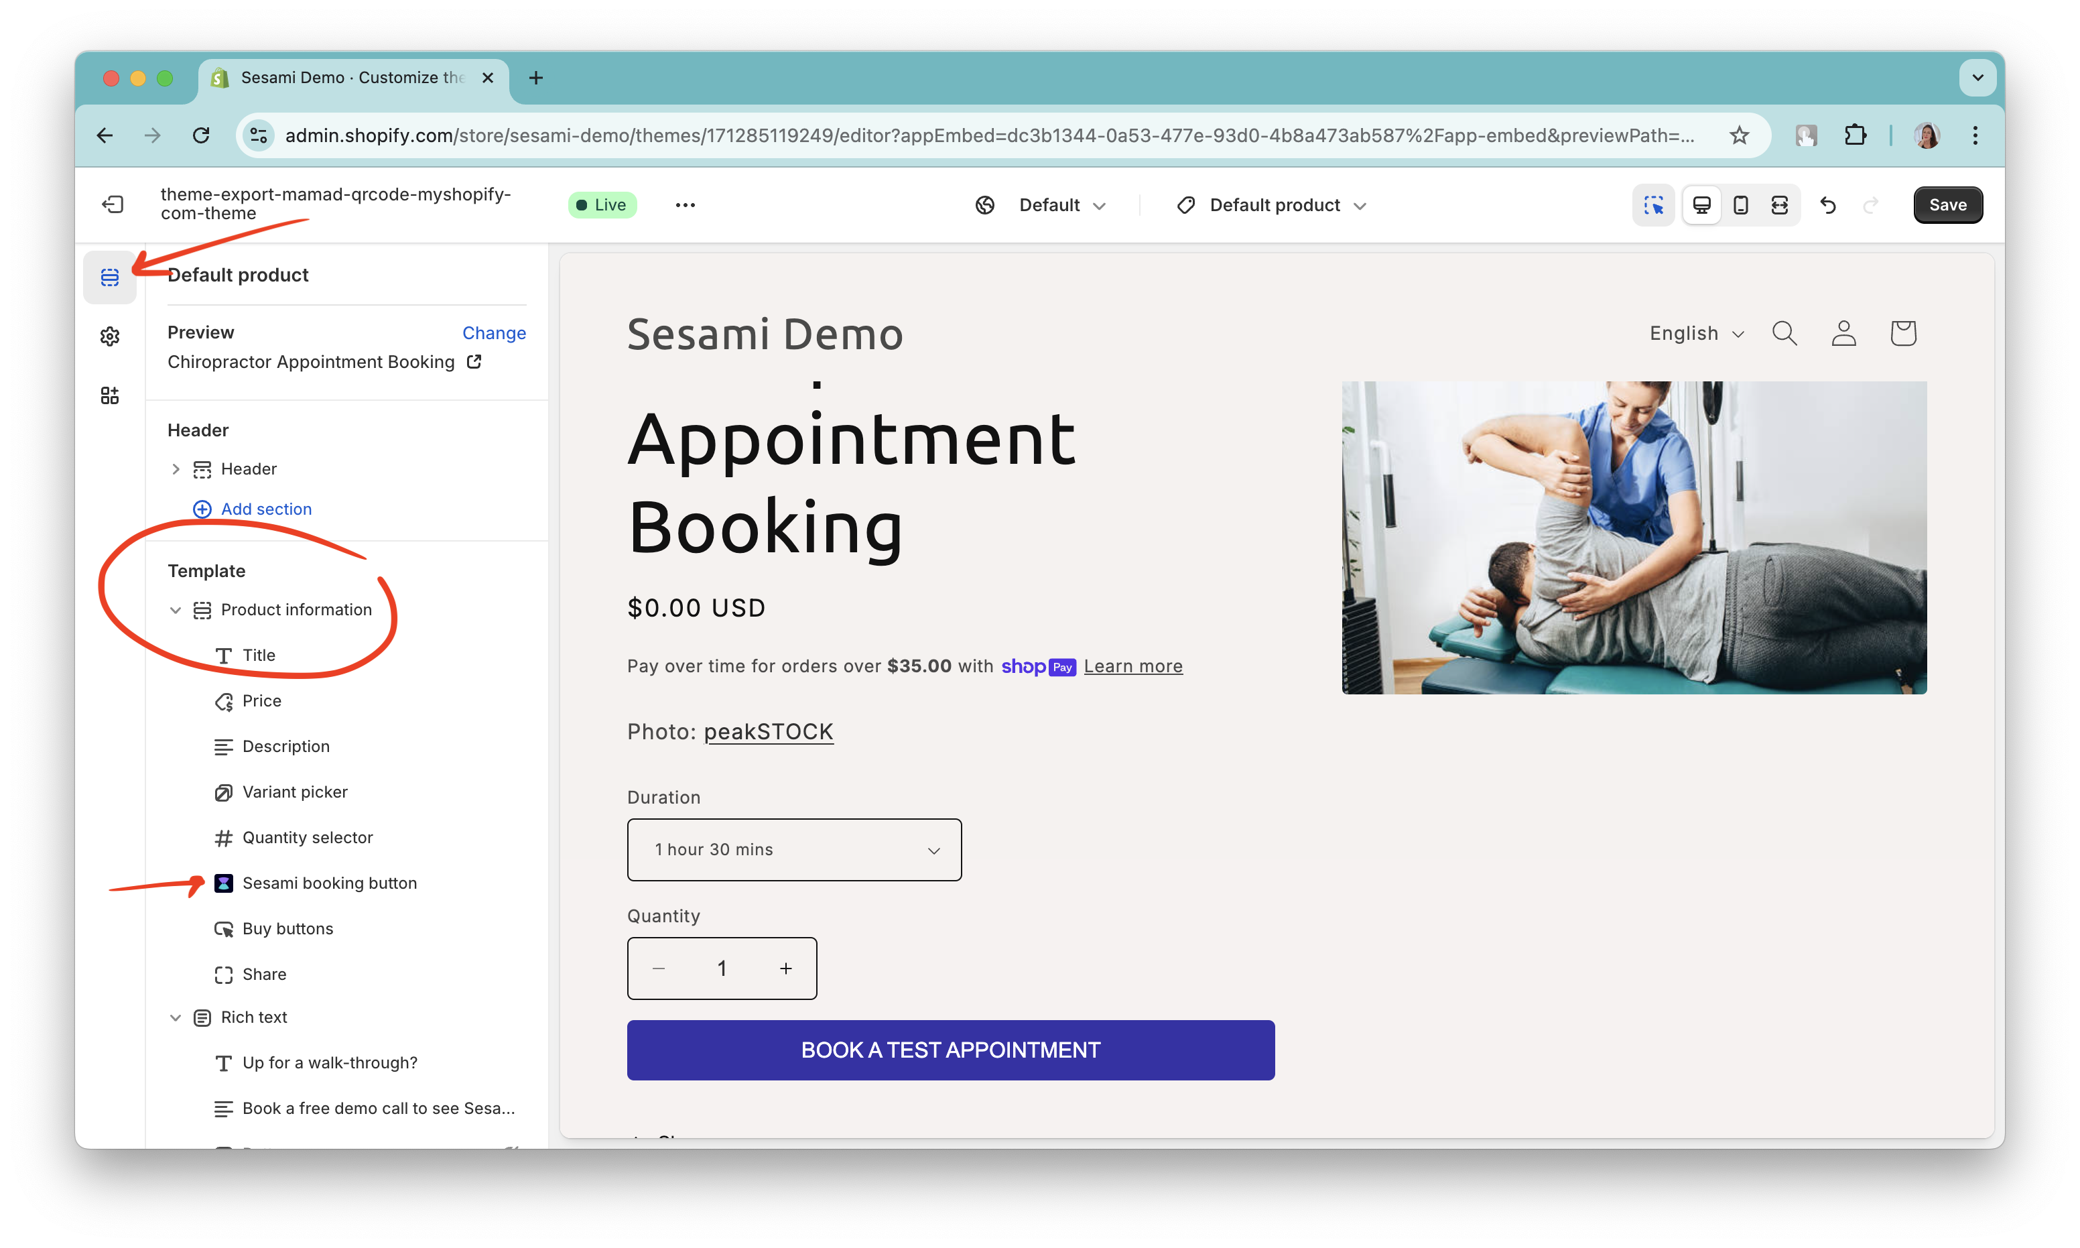Open Chrome profile avatar

[x=1926, y=135]
